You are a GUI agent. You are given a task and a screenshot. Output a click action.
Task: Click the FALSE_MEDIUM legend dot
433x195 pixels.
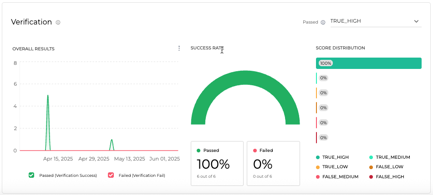pyautogui.click(x=318, y=177)
